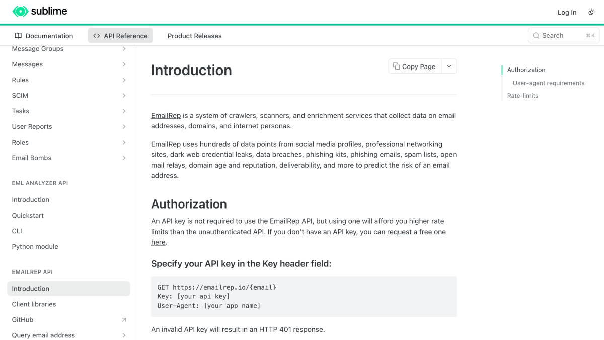Expand the Email Bombs chevron
604x340 pixels.
coord(124,158)
